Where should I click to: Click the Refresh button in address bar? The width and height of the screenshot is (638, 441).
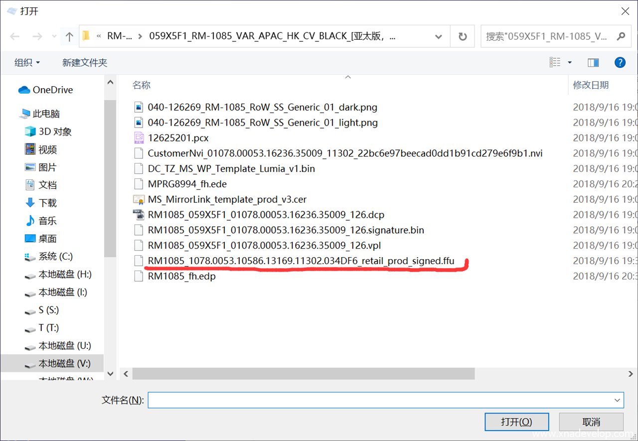(x=463, y=36)
